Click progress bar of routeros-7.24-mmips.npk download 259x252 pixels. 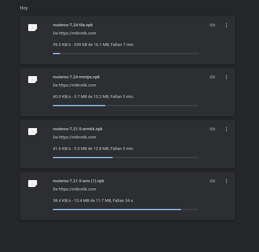point(125,105)
